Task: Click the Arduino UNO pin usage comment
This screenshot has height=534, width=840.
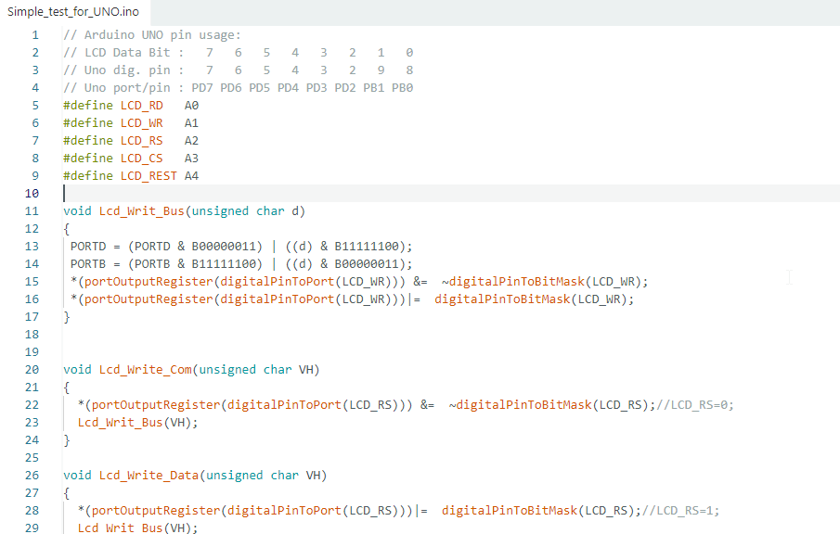Action: pos(152,35)
